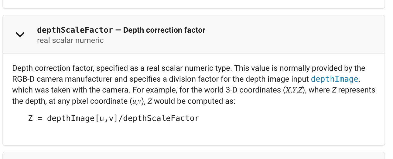The width and height of the screenshot is (393, 159).
Task: Open the depthImage link
Action: coord(334,79)
